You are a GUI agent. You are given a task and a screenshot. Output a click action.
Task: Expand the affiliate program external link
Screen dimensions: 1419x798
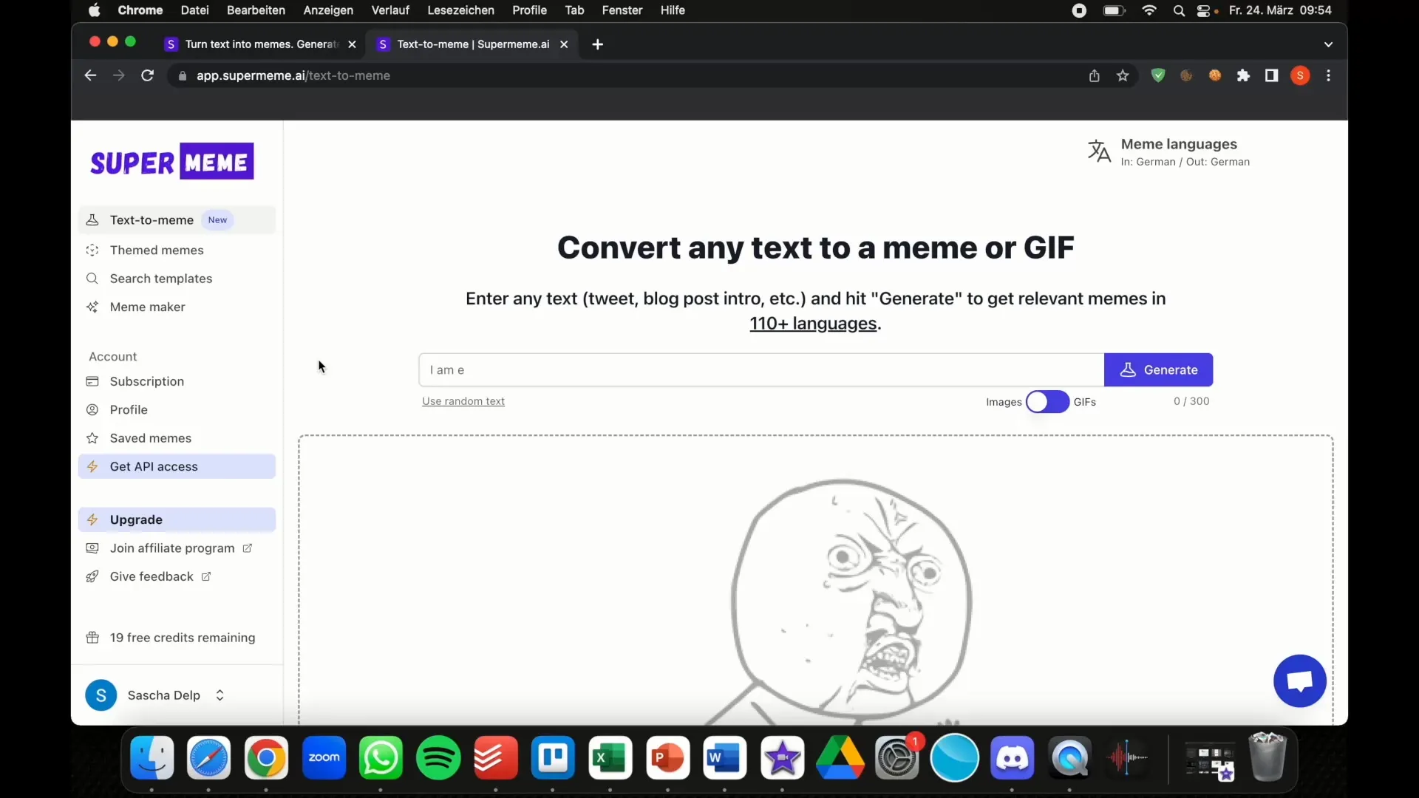[x=248, y=548]
